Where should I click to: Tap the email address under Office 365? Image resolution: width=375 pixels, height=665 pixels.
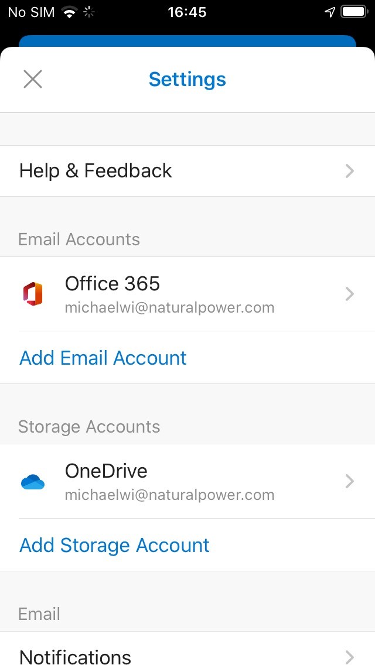click(x=169, y=308)
